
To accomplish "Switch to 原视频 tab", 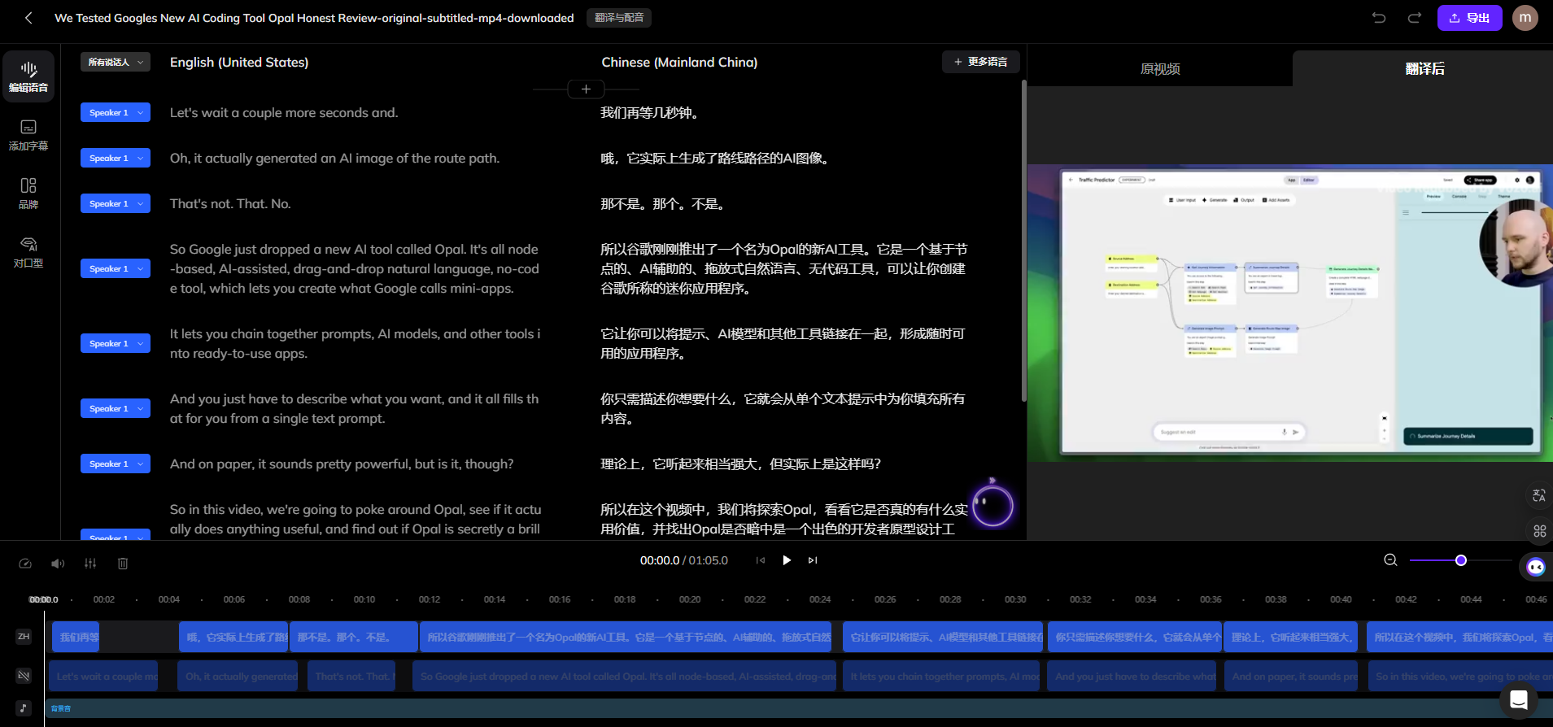I will pyautogui.click(x=1160, y=69).
